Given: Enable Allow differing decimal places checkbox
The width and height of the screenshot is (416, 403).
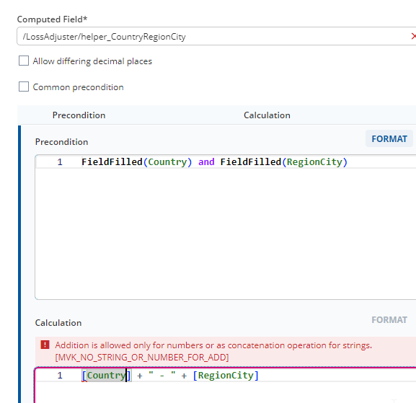Looking at the screenshot, I should click(x=24, y=61).
